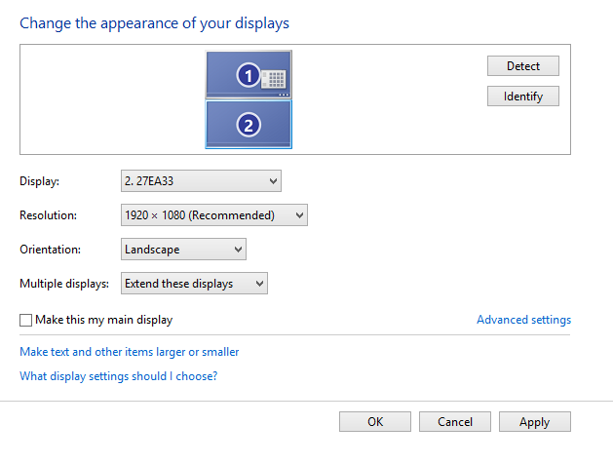Click the 'Multiple displays:' label text
The width and height of the screenshot is (613, 464).
click(64, 284)
